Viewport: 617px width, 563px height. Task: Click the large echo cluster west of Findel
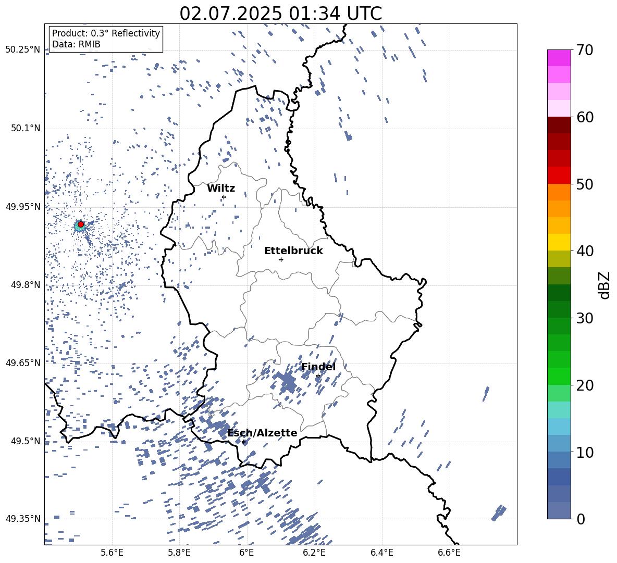pyautogui.click(x=287, y=382)
